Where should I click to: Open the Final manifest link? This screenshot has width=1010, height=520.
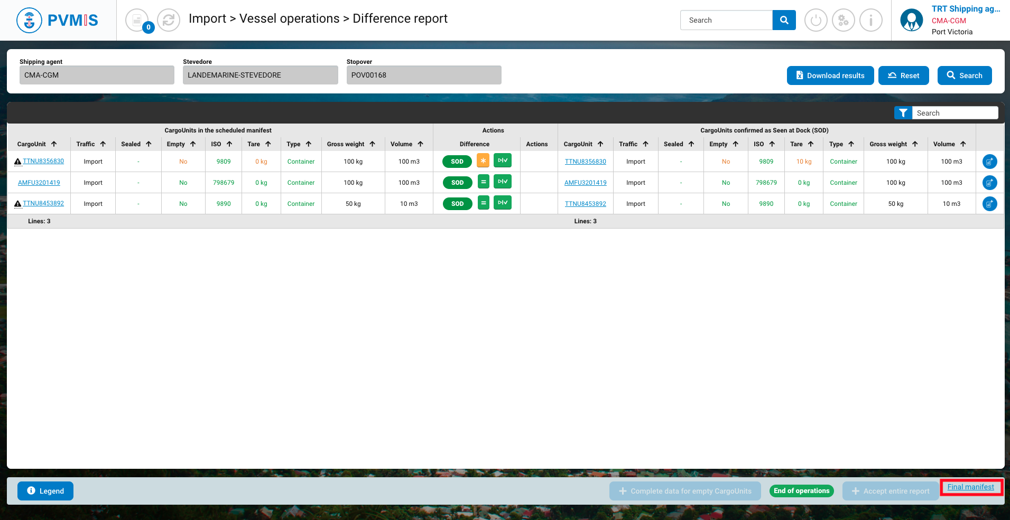pyautogui.click(x=970, y=487)
